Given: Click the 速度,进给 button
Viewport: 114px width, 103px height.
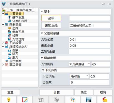Looking at the screenshot, I should (x=51, y=25).
